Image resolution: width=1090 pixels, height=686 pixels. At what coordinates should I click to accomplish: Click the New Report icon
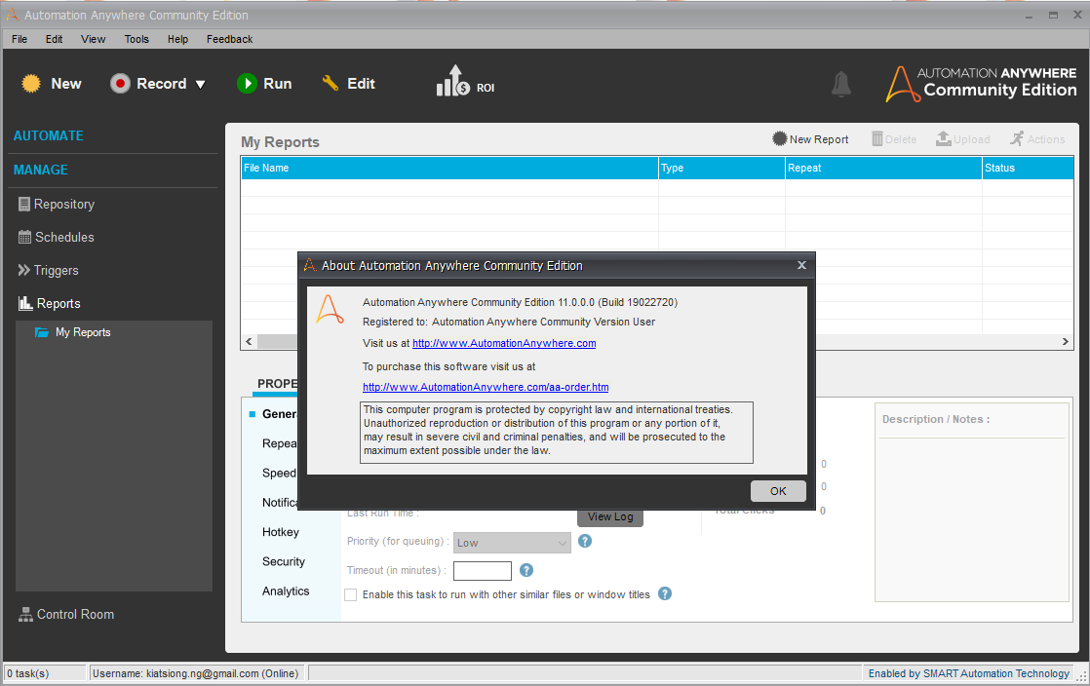780,139
